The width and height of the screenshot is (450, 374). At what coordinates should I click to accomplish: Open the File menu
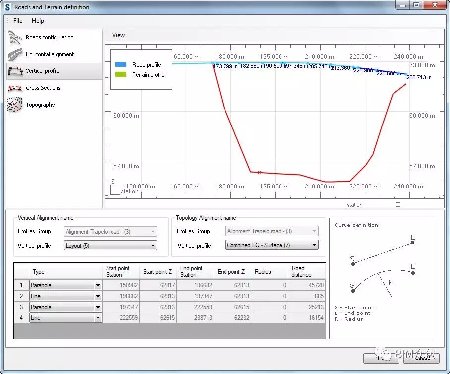click(x=18, y=21)
